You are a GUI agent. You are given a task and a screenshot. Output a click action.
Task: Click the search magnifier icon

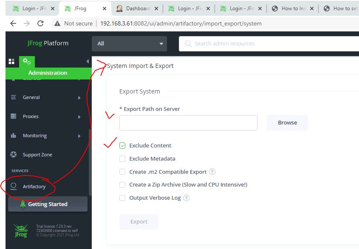188,44
